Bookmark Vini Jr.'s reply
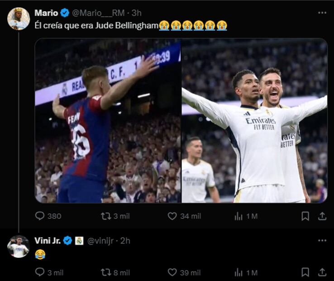334x281 pixels. 305,272
